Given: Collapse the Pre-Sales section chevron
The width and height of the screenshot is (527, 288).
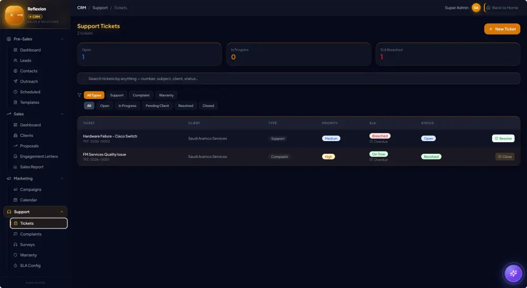Looking at the screenshot, I should [62, 39].
